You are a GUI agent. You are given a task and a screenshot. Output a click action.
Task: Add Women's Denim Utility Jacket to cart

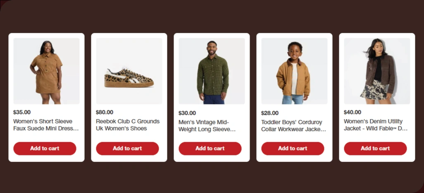[375, 148]
